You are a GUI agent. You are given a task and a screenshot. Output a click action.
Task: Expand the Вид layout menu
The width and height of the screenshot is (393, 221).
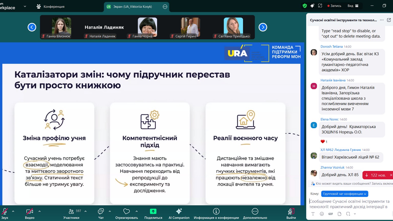353,6
